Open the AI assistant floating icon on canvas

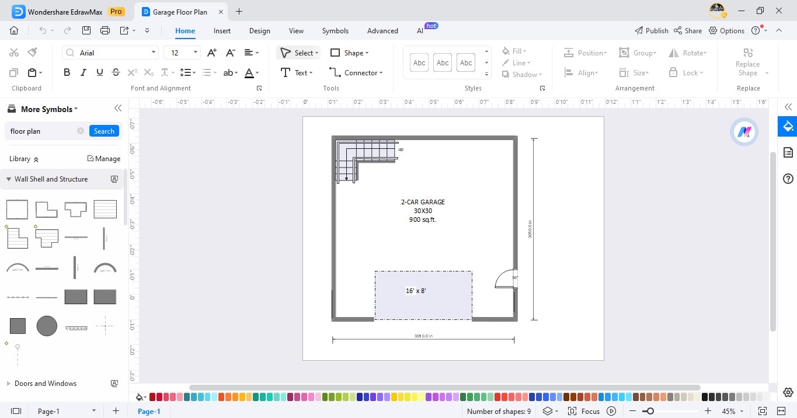[744, 132]
